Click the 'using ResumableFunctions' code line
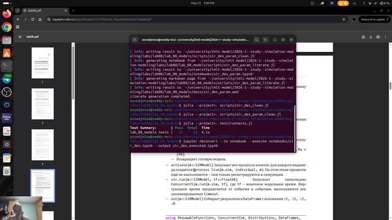Image resolution: width=392 pixels, height=220 pixels. click(233, 218)
